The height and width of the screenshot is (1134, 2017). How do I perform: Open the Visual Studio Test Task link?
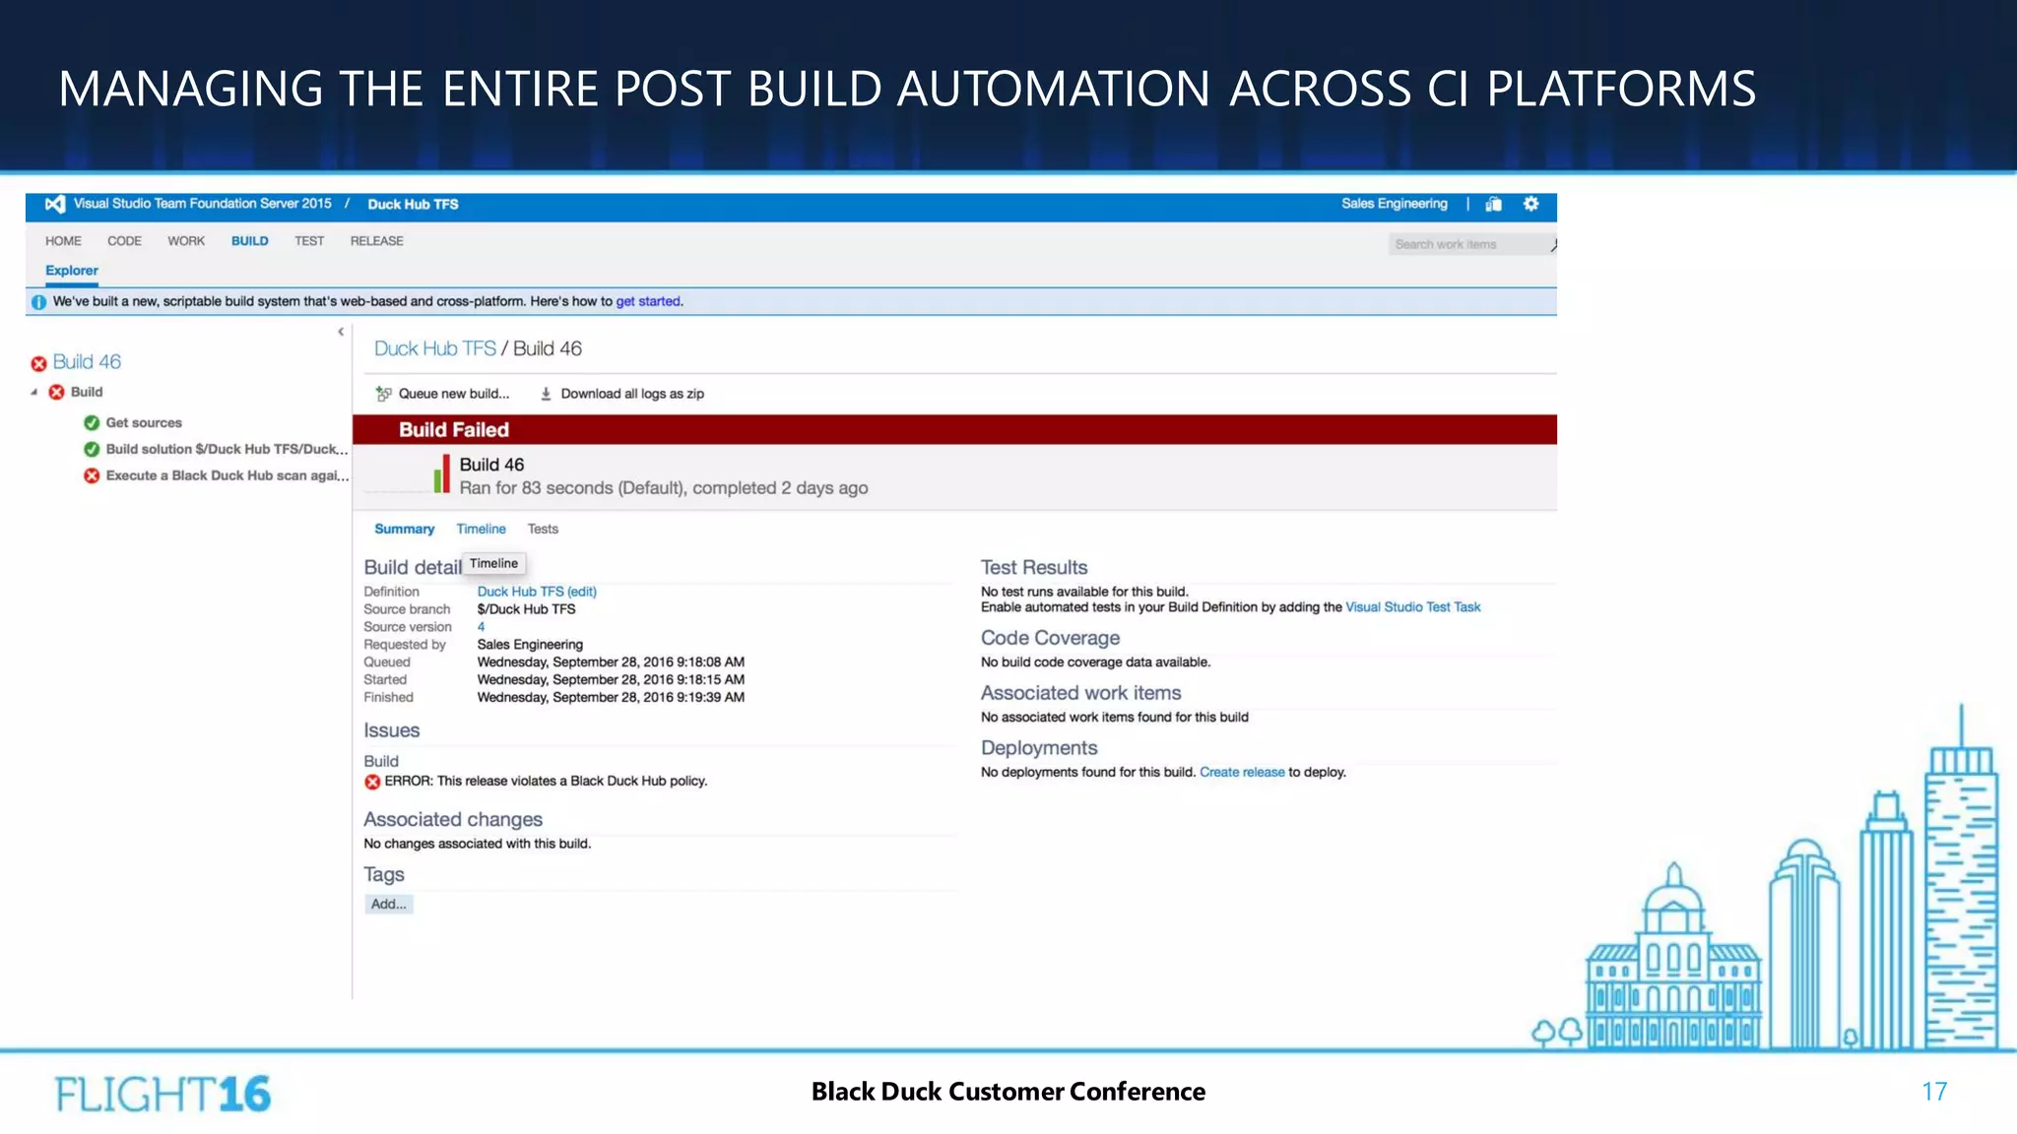1413,607
